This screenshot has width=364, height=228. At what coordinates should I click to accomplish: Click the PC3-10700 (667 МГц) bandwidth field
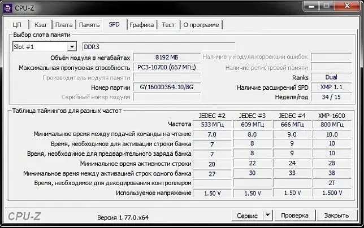coord(167,67)
